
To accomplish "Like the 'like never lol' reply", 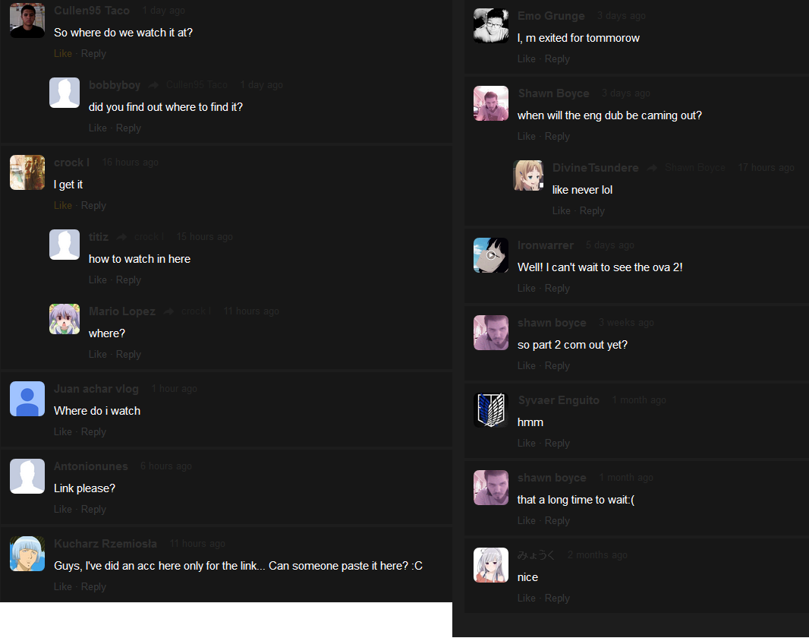I will click(x=562, y=210).
